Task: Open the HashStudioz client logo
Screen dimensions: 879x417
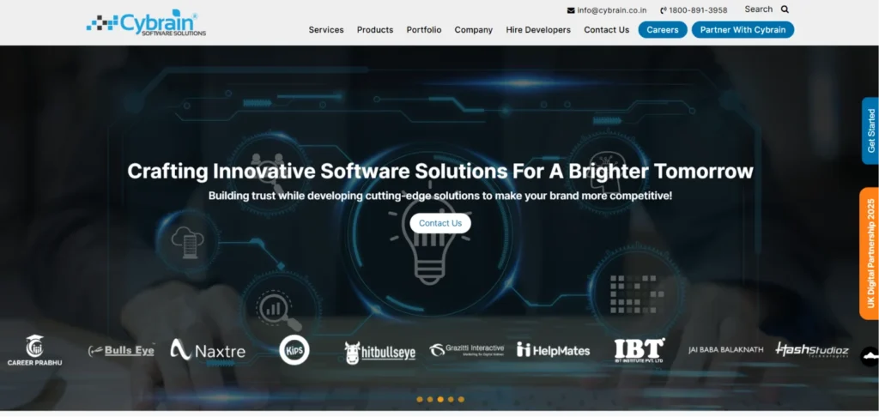Action: (812, 350)
